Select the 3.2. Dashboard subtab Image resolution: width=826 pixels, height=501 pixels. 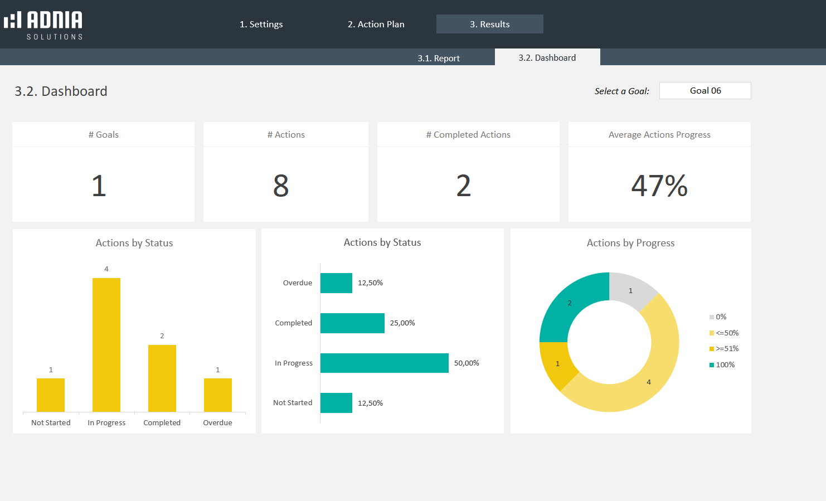tap(547, 57)
